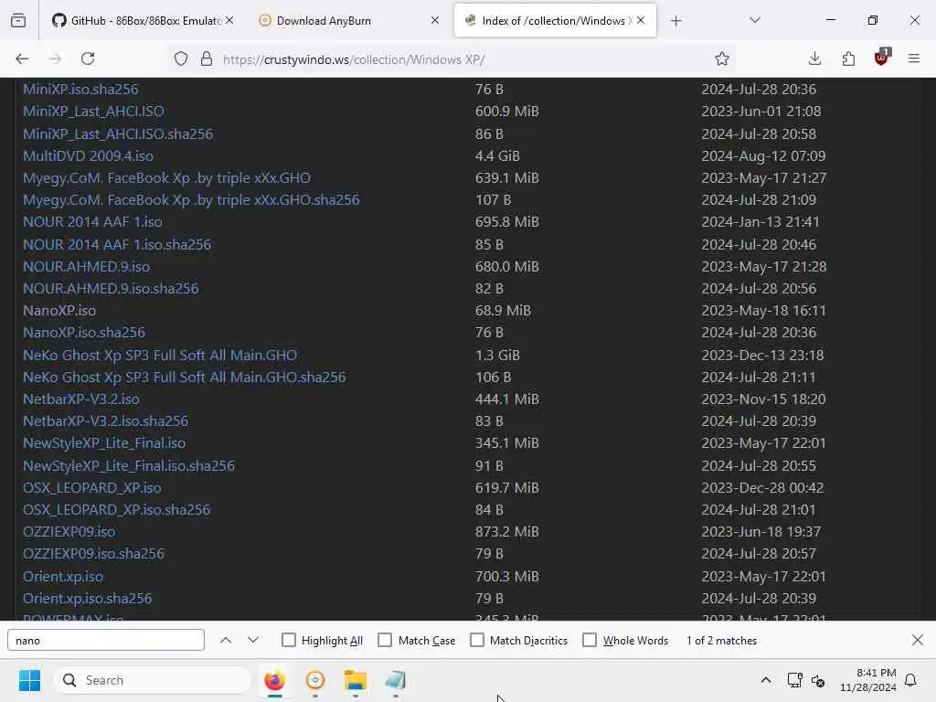Show hidden system tray icons
Image resolution: width=936 pixels, height=702 pixels.
[766, 680]
